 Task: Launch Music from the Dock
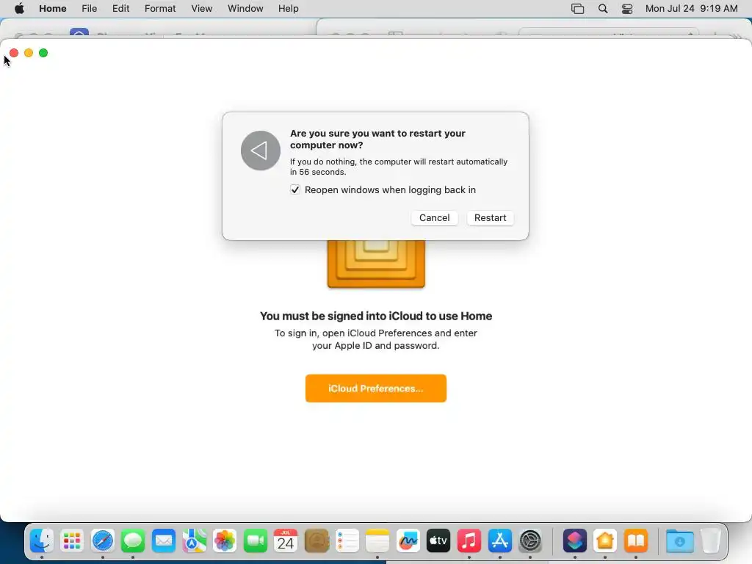pos(469,541)
